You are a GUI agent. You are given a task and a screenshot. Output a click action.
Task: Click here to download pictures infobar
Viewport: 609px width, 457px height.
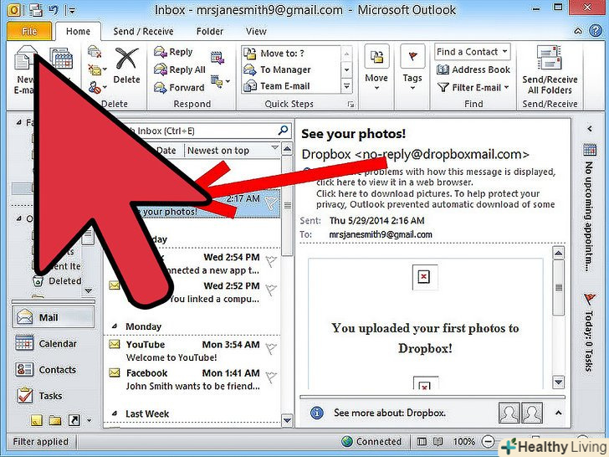pos(435,199)
